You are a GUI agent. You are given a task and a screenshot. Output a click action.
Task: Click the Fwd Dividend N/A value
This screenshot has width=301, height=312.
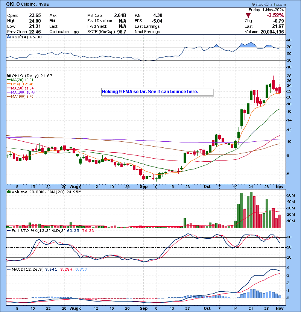pyautogui.click(x=123, y=21)
